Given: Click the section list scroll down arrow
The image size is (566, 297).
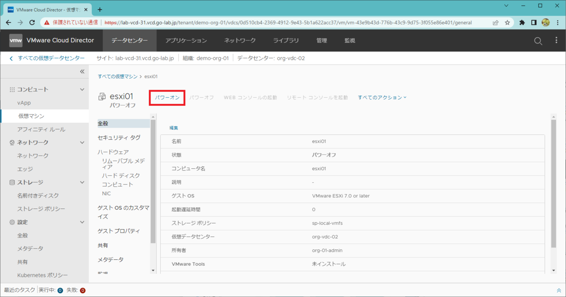Looking at the screenshot, I should click(x=153, y=270).
